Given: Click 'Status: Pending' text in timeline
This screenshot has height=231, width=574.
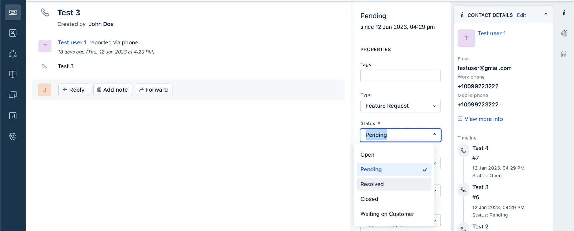Looking at the screenshot, I should pyautogui.click(x=490, y=215).
